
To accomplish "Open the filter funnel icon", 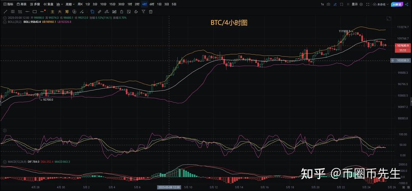I will pos(144,12).
